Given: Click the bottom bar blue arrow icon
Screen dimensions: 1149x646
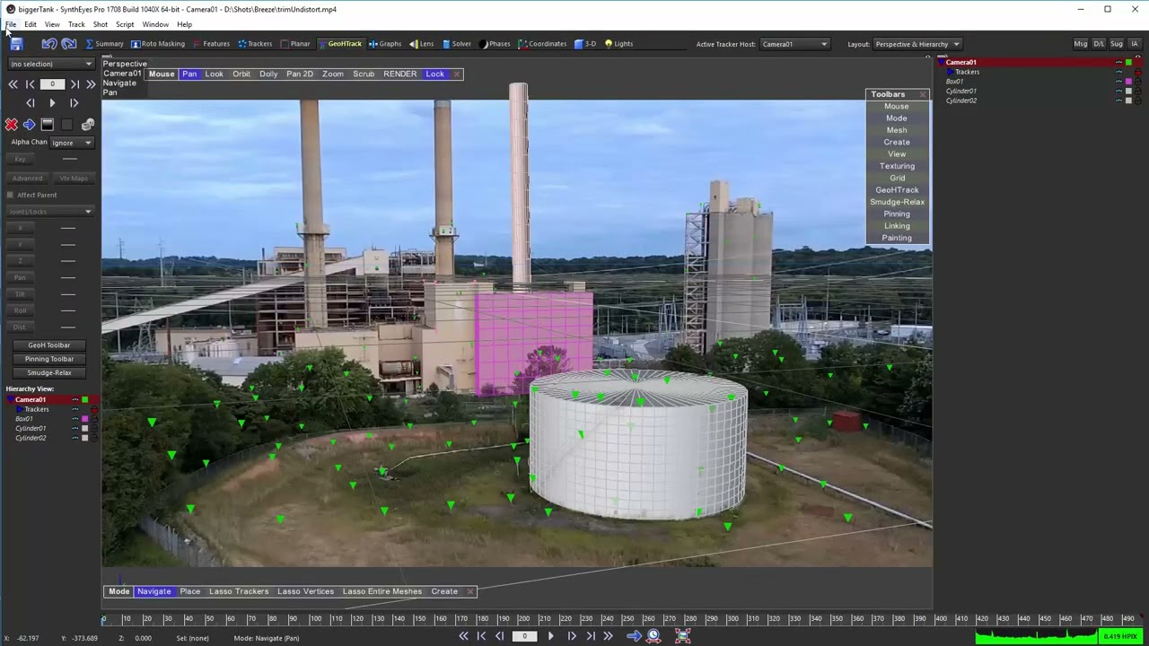Looking at the screenshot, I should click(x=634, y=636).
